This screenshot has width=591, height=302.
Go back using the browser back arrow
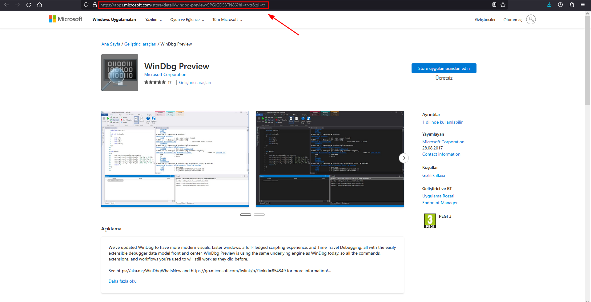click(6, 5)
